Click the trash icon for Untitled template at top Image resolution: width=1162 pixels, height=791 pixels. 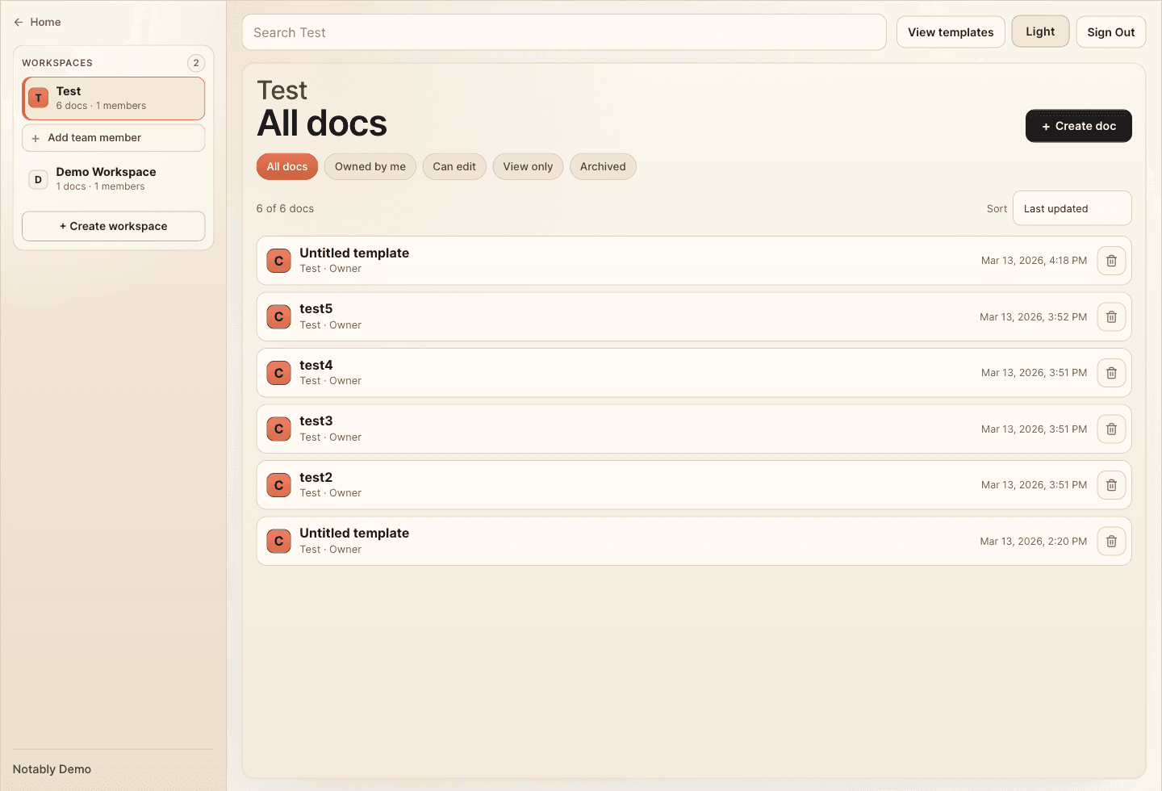pos(1111,260)
